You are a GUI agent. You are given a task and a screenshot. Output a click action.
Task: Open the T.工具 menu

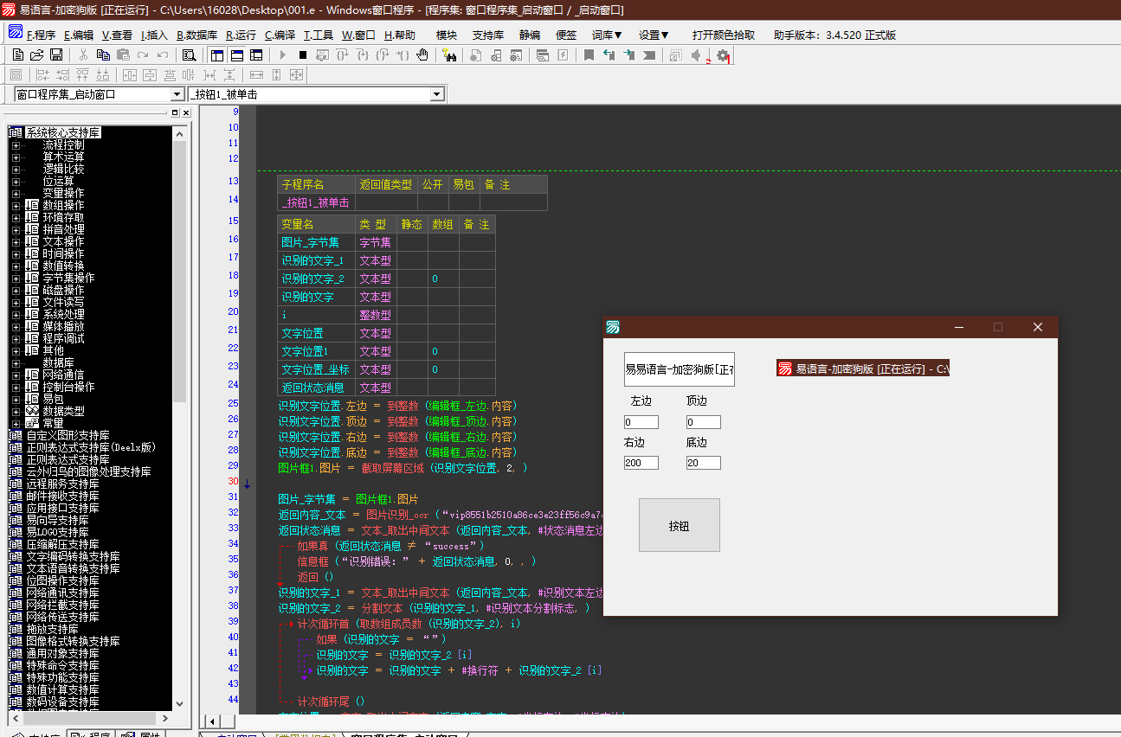coord(318,35)
